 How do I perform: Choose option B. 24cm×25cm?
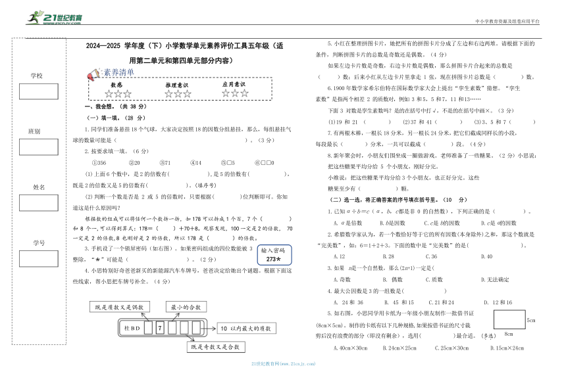399,348
